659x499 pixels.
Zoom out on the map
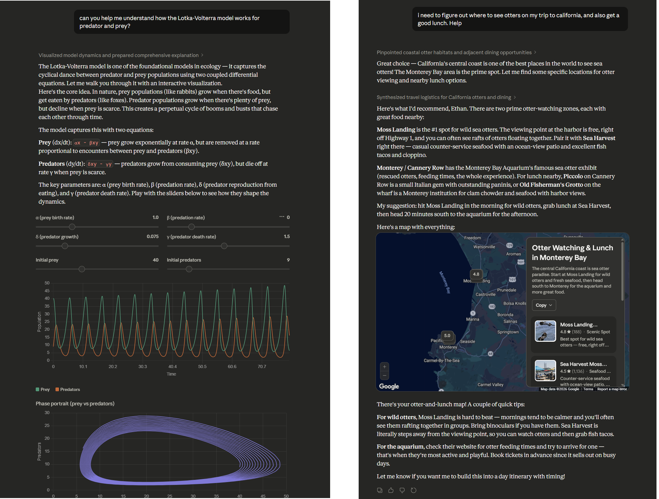(x=384, y=375)
